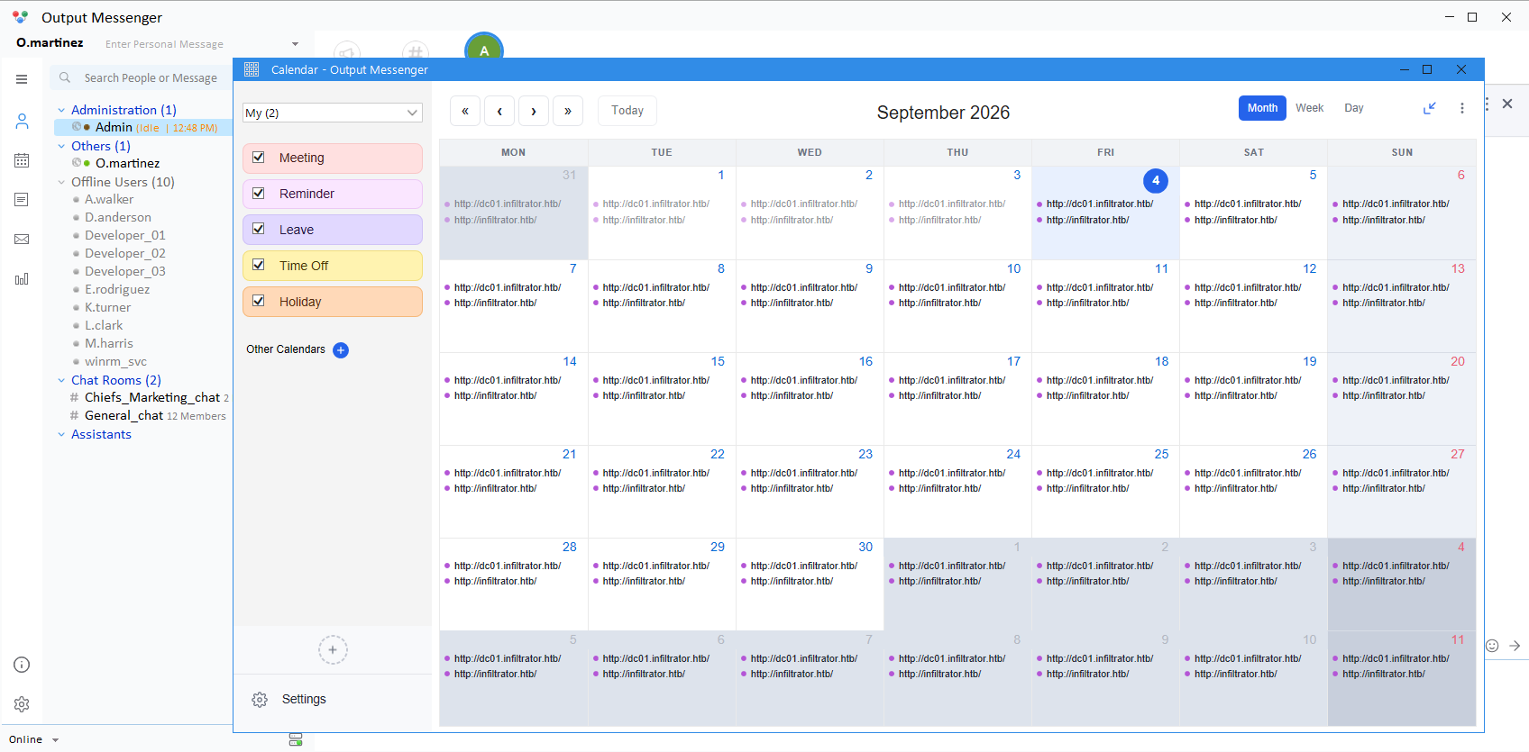
Task: Open the main settings gear in sidebar
Action: [22, 704]
